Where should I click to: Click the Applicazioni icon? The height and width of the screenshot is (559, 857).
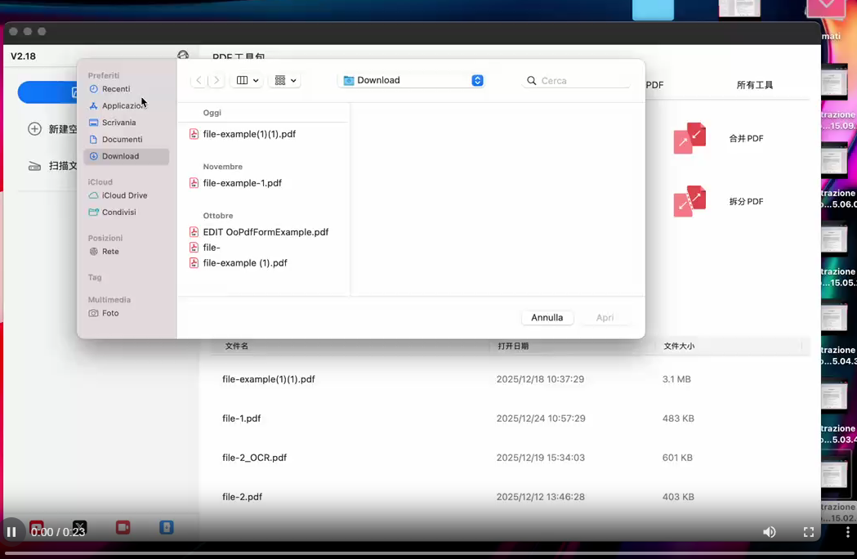(x=93, y=105)
